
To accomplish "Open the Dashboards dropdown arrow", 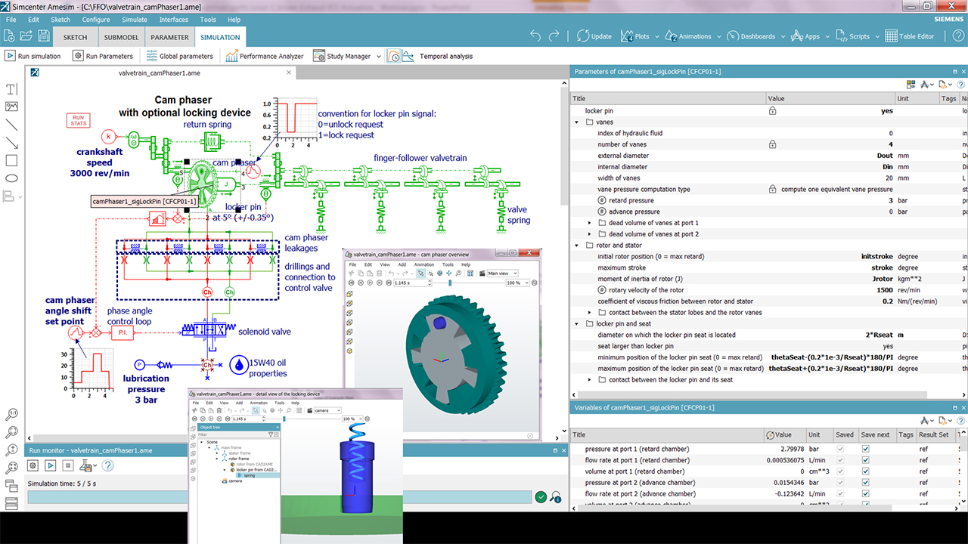I will coord(782,36).
